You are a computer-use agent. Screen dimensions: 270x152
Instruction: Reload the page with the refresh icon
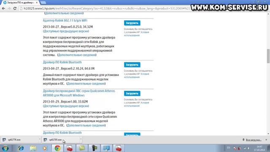[x=15, y=8]
